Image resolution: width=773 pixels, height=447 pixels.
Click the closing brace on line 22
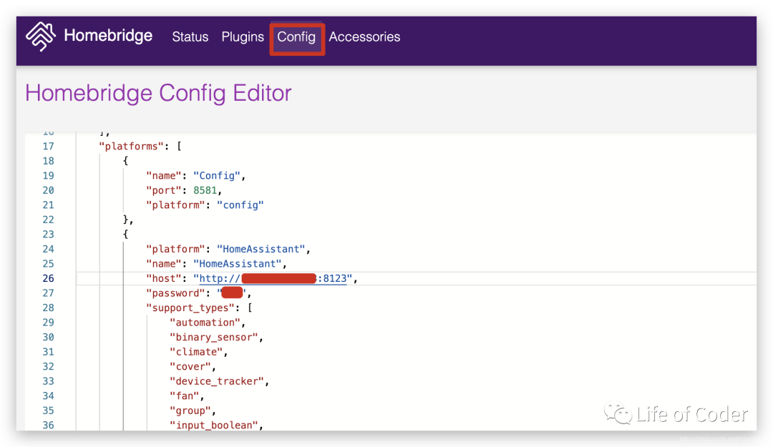tap(126, 220)
